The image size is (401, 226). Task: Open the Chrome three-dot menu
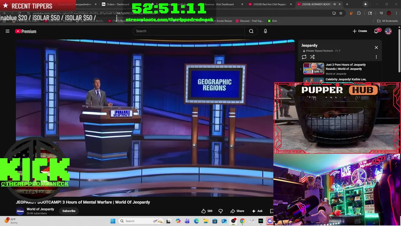[x=397, y=13]
